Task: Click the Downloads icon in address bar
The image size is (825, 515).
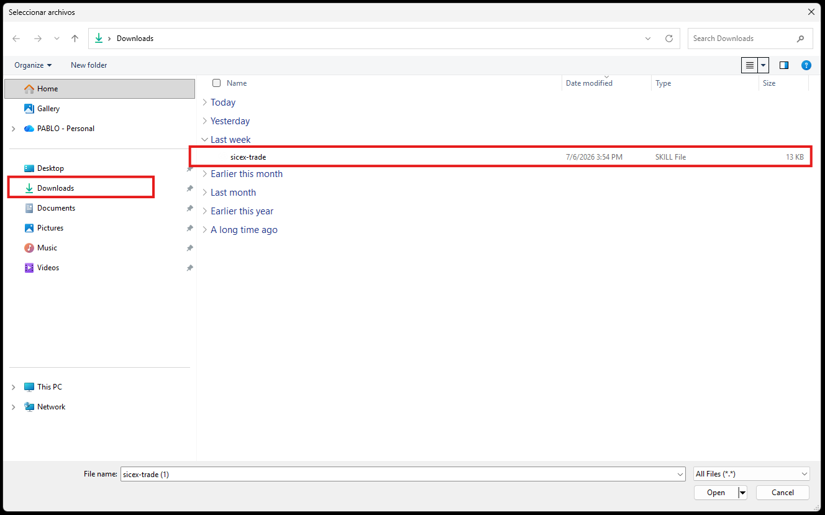Action: pos(98,39)
